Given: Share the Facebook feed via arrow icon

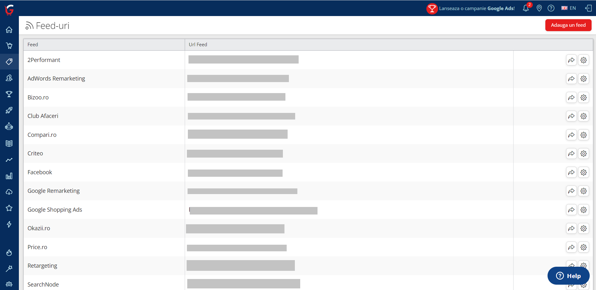Looking at the screenshot, I should [x=571, y=172].
